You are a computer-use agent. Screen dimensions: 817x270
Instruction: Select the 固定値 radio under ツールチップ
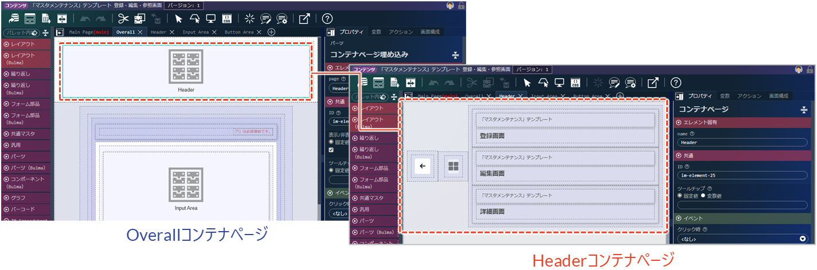(681, 196)
